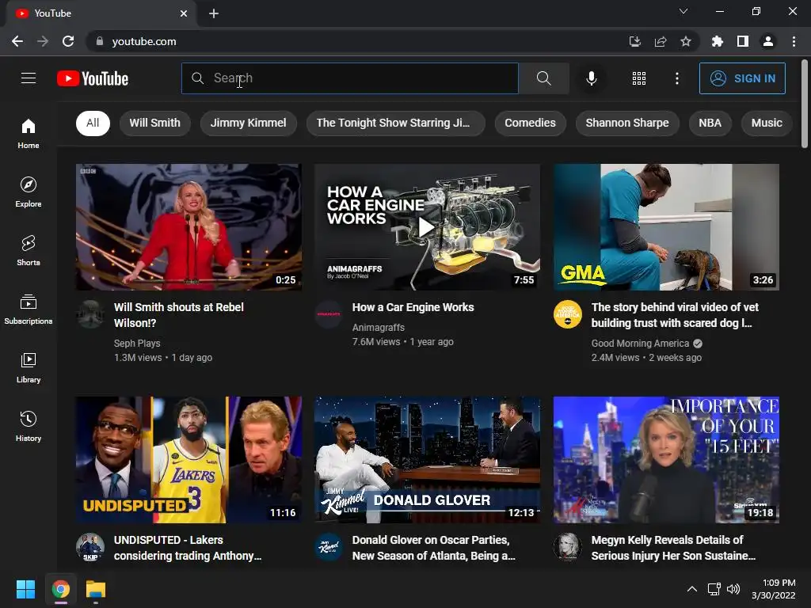The width and height of the screenshot is (811, 608).
Task: Select the Jimmy Kimmel filter chip
Action: point(248,123)
